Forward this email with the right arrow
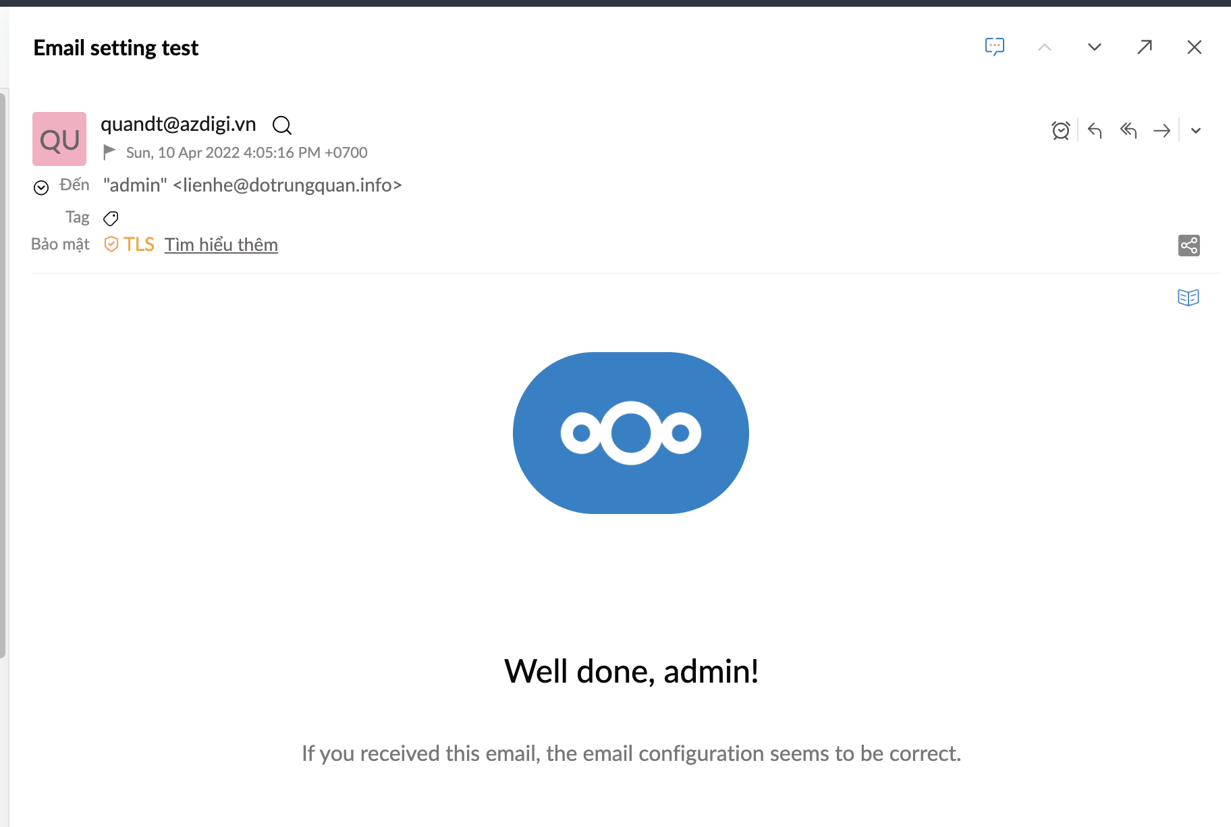Screen dimensions: 1231x827 (1162, 130)
